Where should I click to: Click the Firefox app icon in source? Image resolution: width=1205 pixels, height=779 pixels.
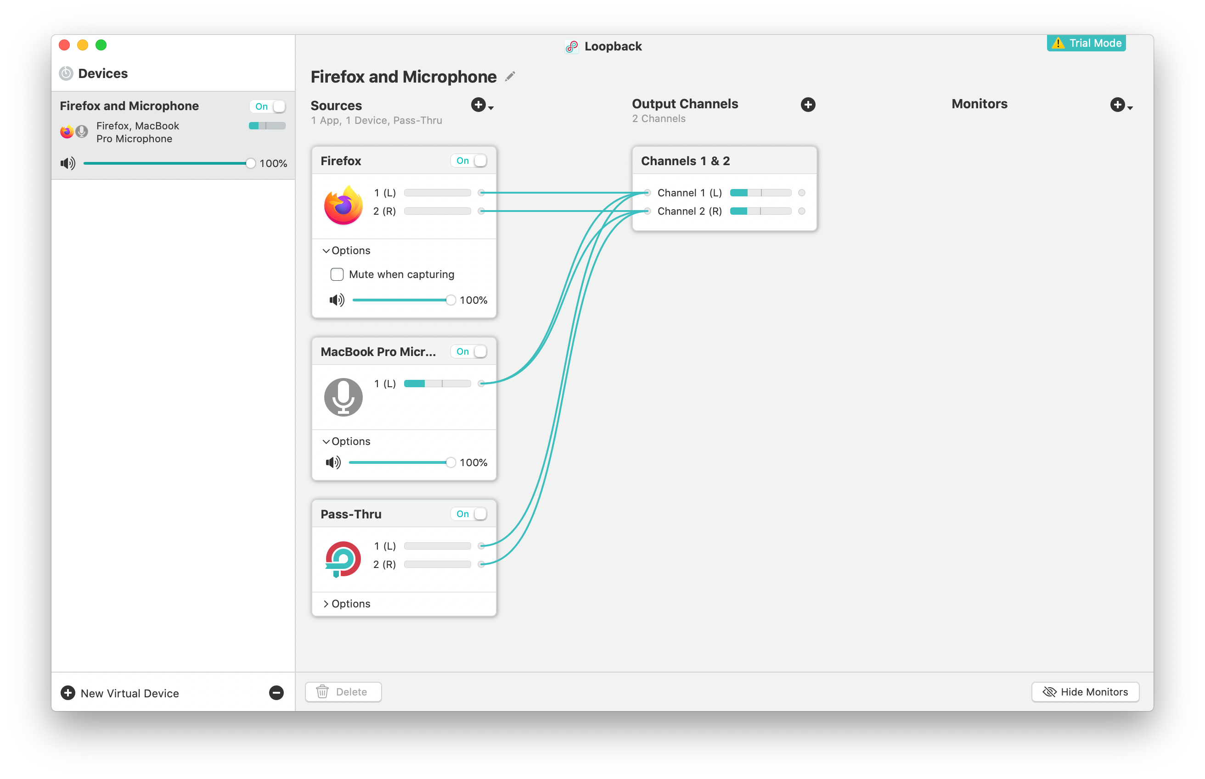343,205
